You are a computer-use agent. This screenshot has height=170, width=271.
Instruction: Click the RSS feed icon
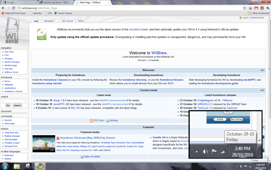[x=91, y=120]
